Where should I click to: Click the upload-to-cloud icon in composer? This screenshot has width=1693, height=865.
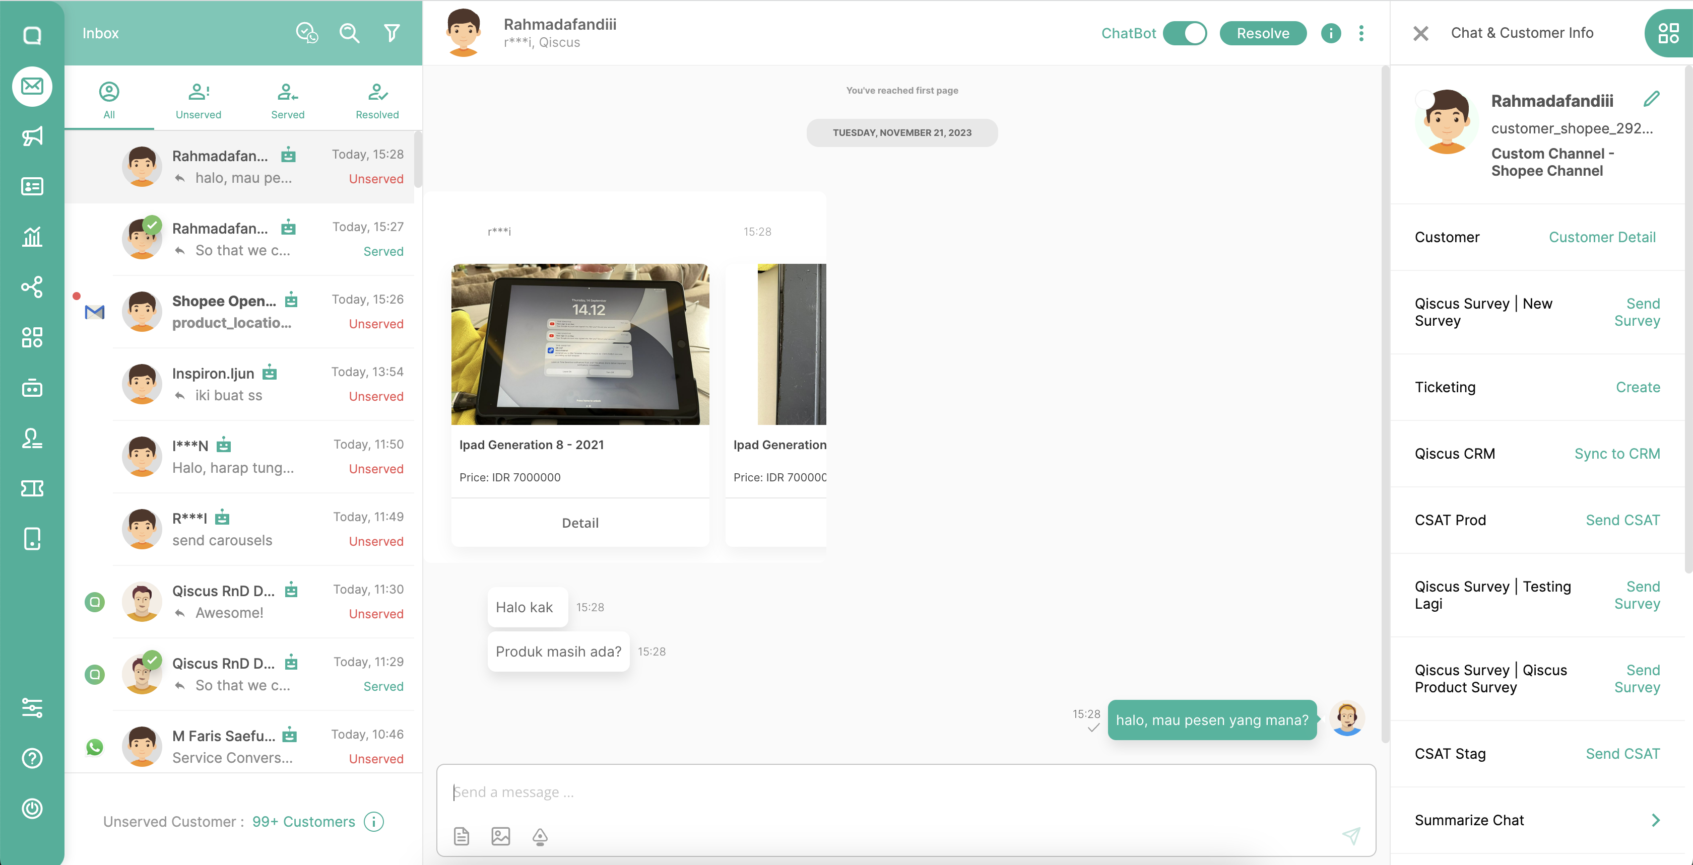point(540,836)
